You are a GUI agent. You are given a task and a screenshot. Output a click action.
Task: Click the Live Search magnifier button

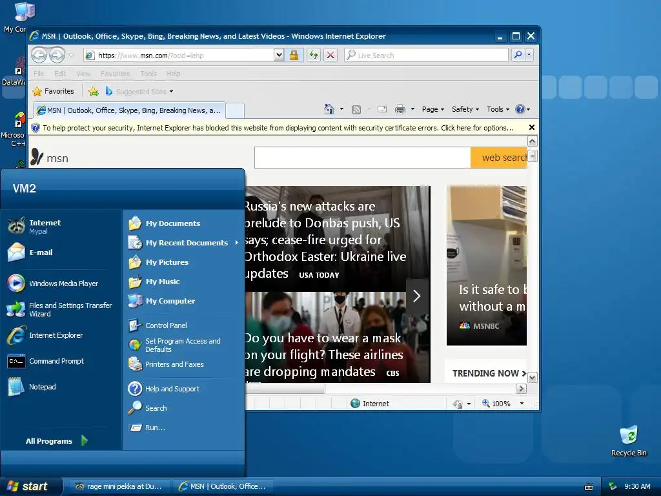pyautogui.click(x=518, y=56)
